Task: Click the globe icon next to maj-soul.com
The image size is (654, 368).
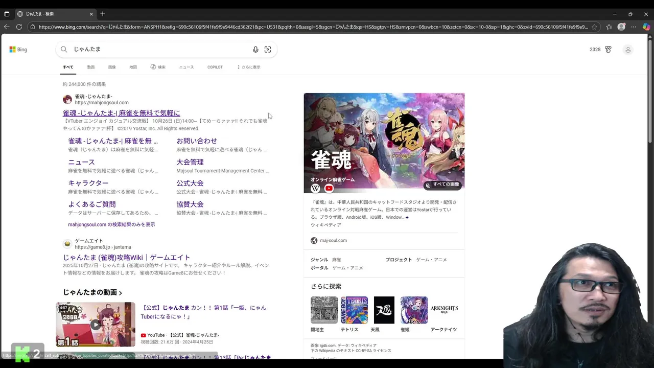Action: (314, 241)
